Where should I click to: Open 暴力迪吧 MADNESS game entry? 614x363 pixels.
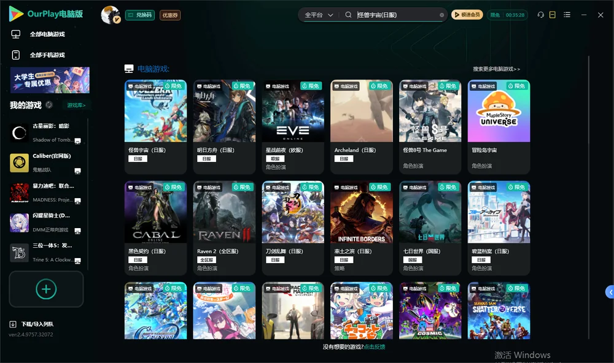45,193
